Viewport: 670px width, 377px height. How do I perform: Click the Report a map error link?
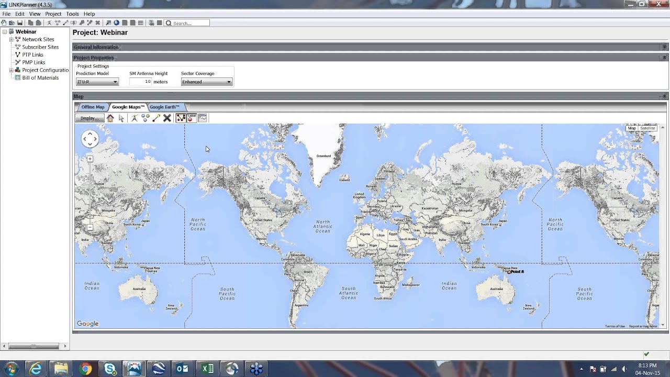click(x=643, y=326)
